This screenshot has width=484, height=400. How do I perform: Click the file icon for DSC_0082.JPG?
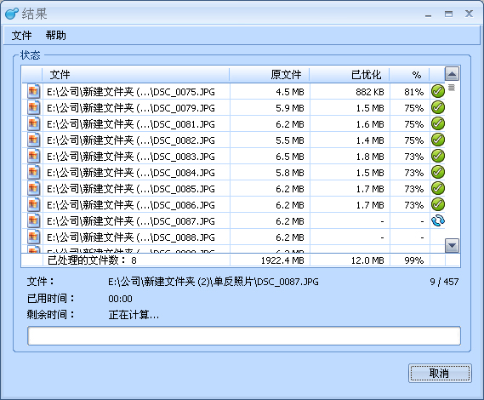coord(34,140)
